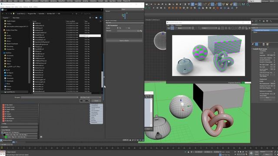Sort files by the Name column header
Viewport: 278px width, 156px height.
34,21
